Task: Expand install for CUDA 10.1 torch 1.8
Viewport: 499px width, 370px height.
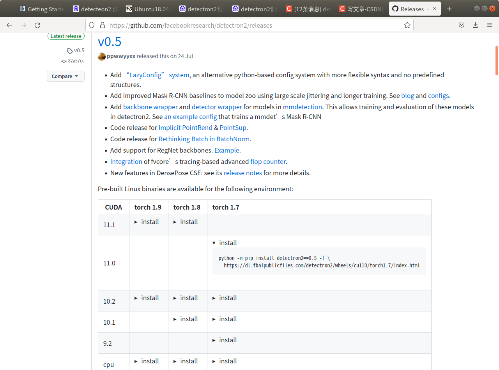Action: tap(186, 319)
